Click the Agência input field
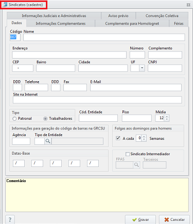This screenshot has height=224, width=193. tap(21, 141)
